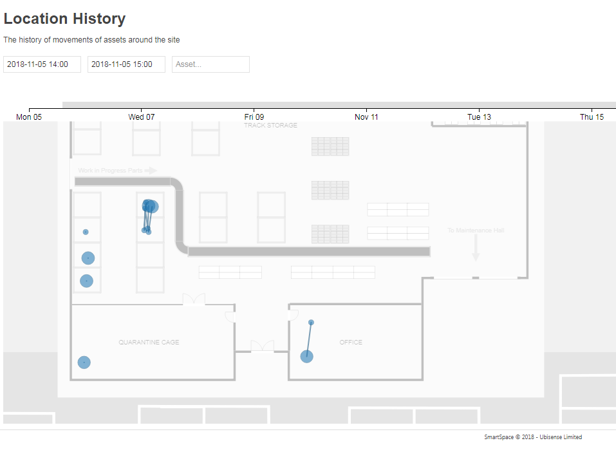Viewport: 616px width, 452px height.
Task: Click the asset marker in Quarantine Cage
Action: (84, 363)
